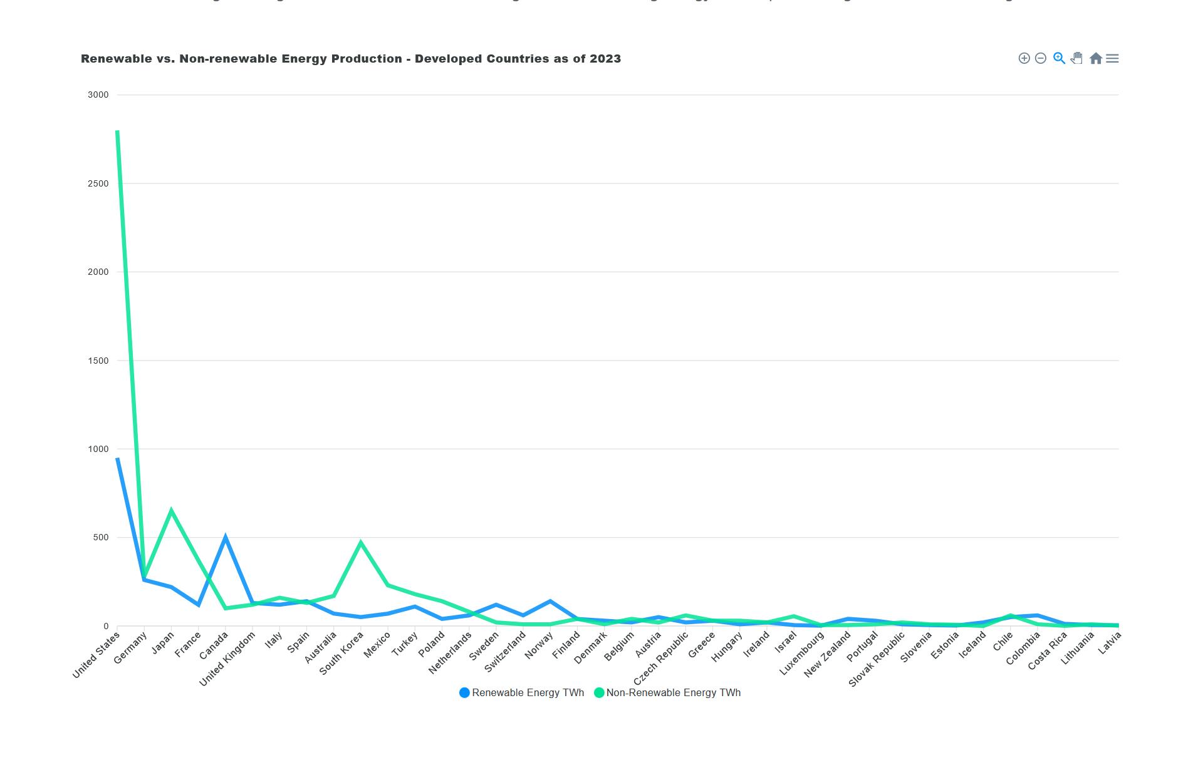Enable the Panning hand tool

pos(1076,58)
